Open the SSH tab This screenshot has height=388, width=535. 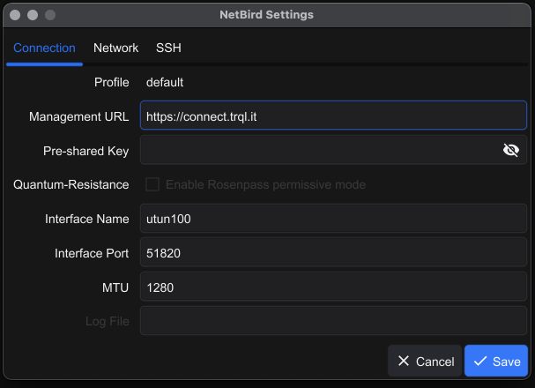pos(168,48)
